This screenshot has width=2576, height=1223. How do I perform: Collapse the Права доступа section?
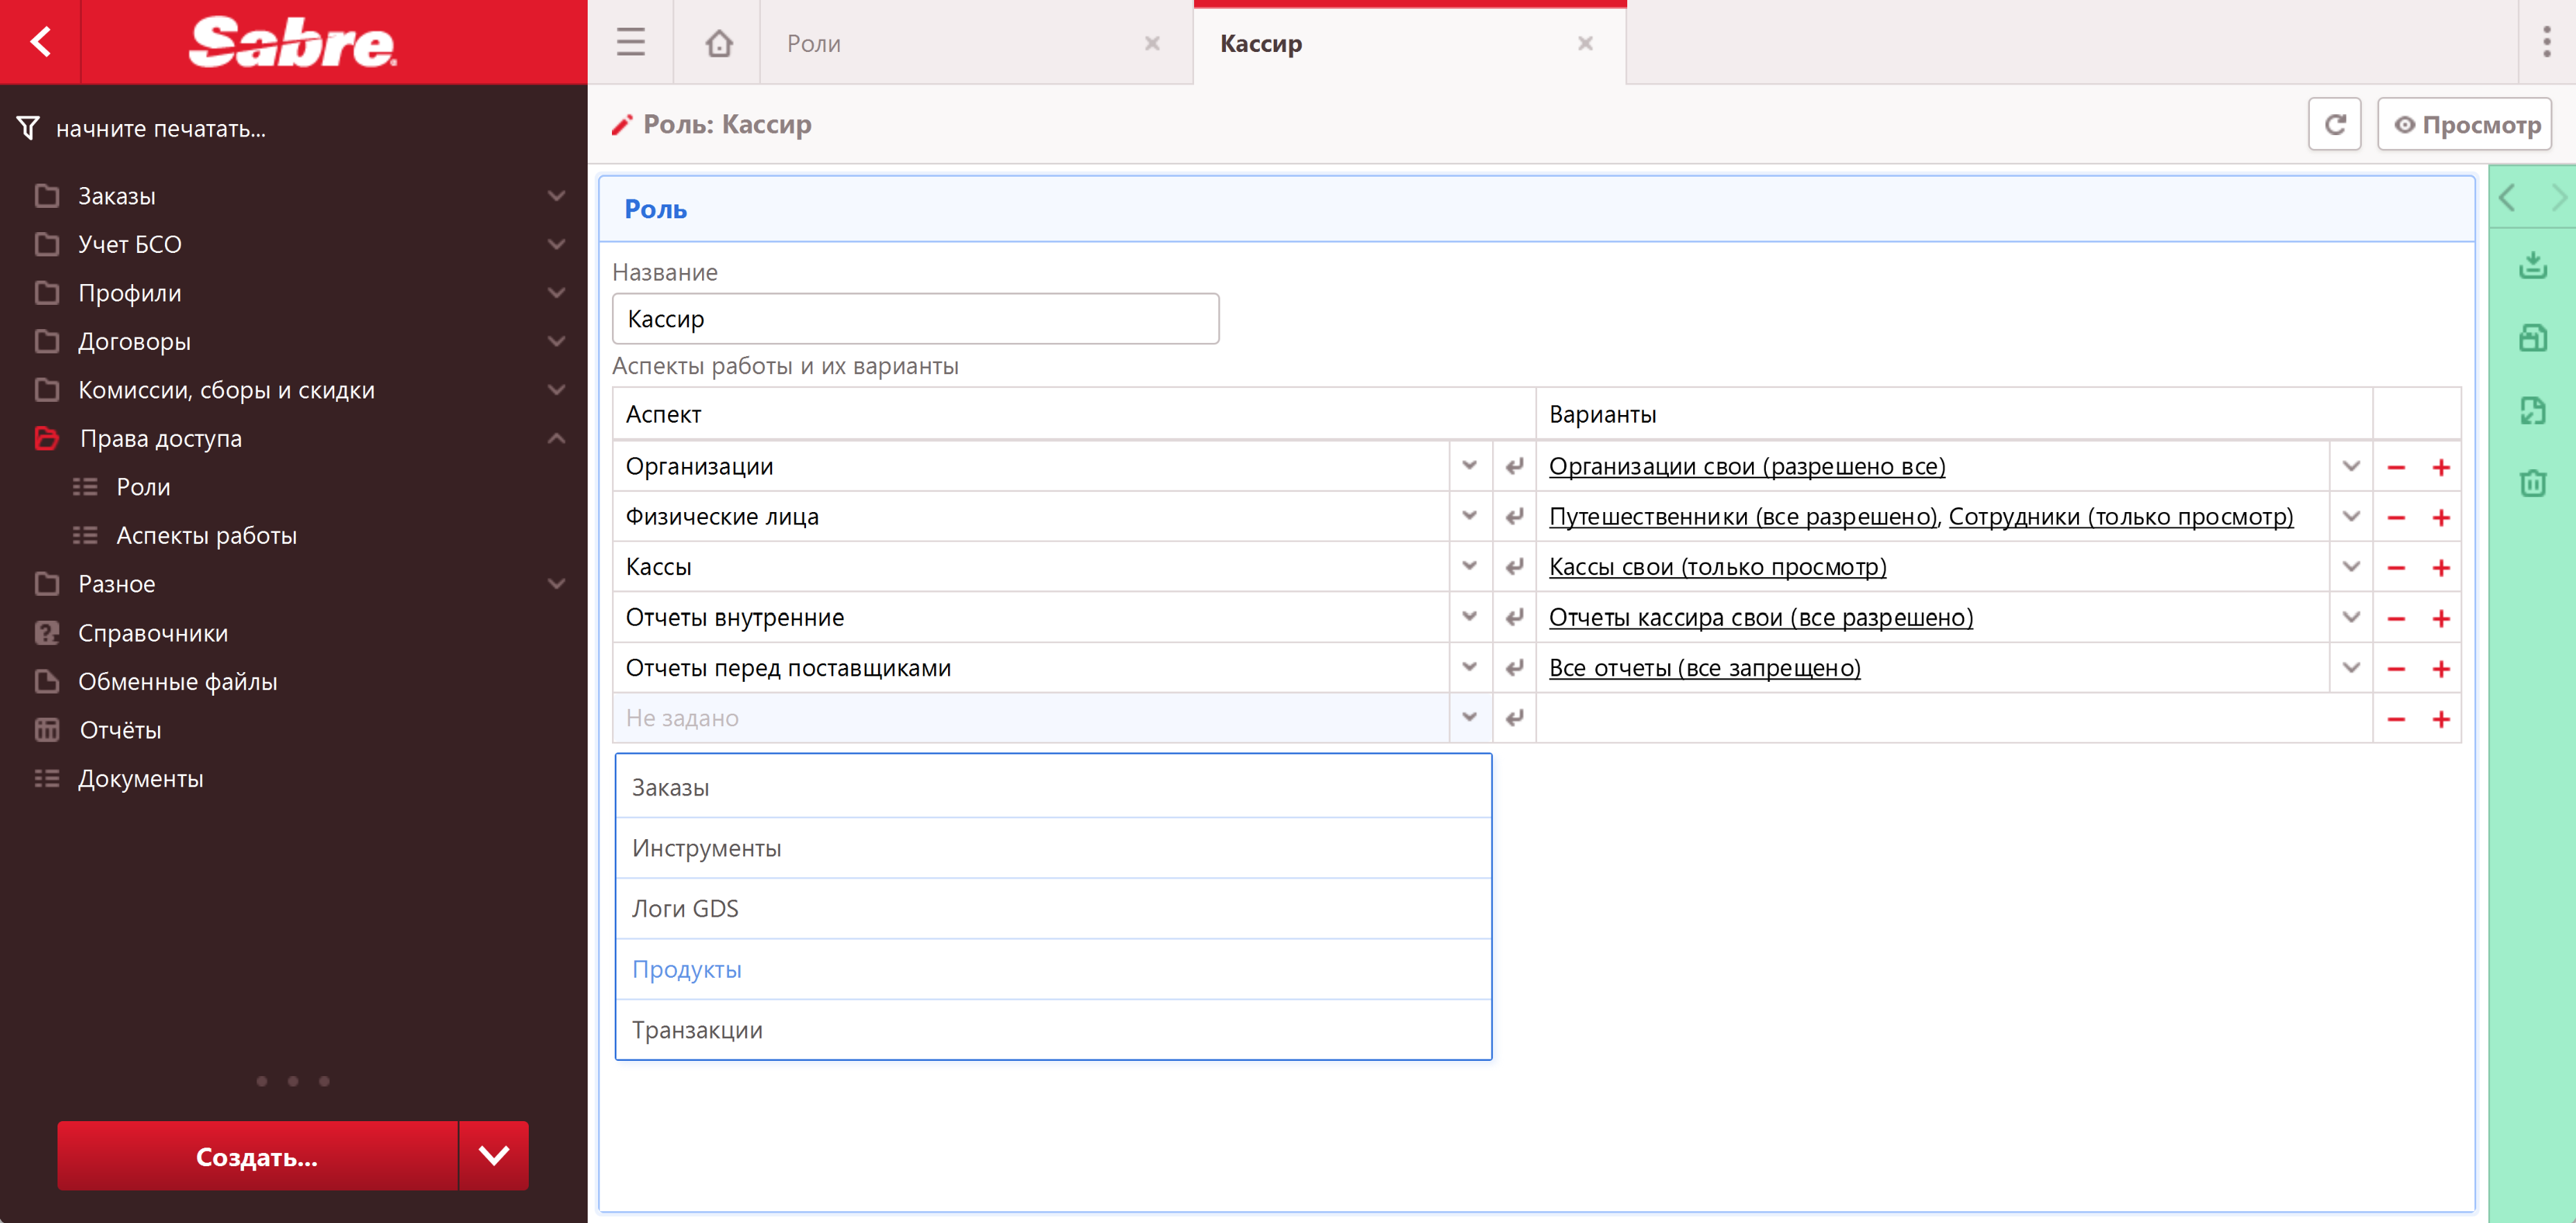pyautogui.click(x=556, y=438)
